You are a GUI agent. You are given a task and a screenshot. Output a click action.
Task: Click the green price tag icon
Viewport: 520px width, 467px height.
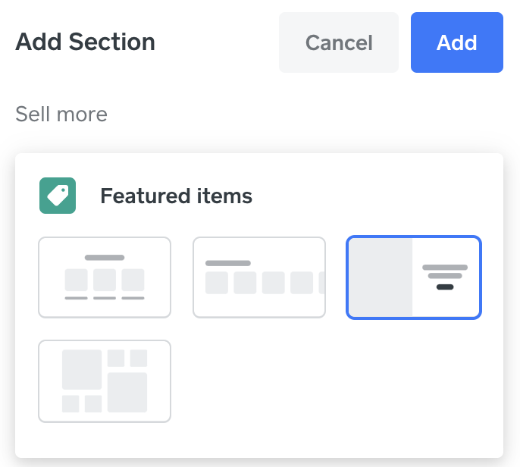pos(58,196)
